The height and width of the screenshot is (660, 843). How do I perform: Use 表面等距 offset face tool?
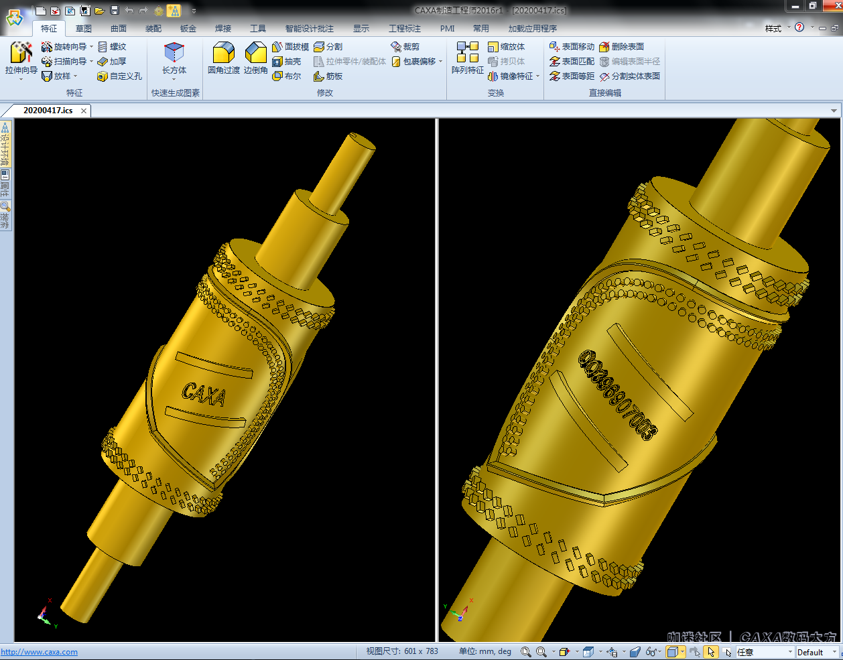pyautogui.click(x=572, y=76)
